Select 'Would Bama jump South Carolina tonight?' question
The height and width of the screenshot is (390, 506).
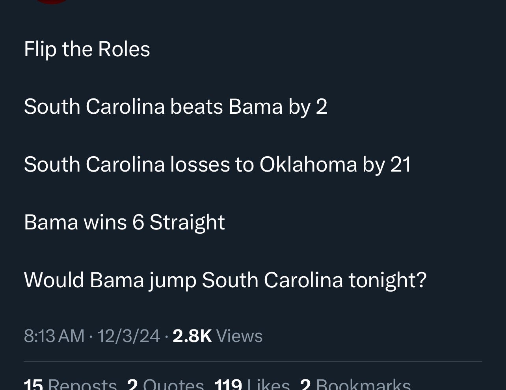(225, 280)
